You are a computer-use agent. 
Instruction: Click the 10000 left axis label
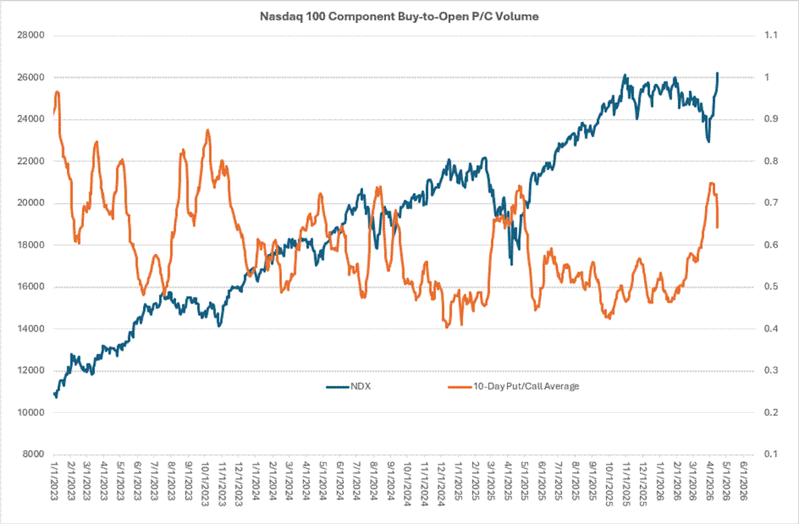point(30,412)
